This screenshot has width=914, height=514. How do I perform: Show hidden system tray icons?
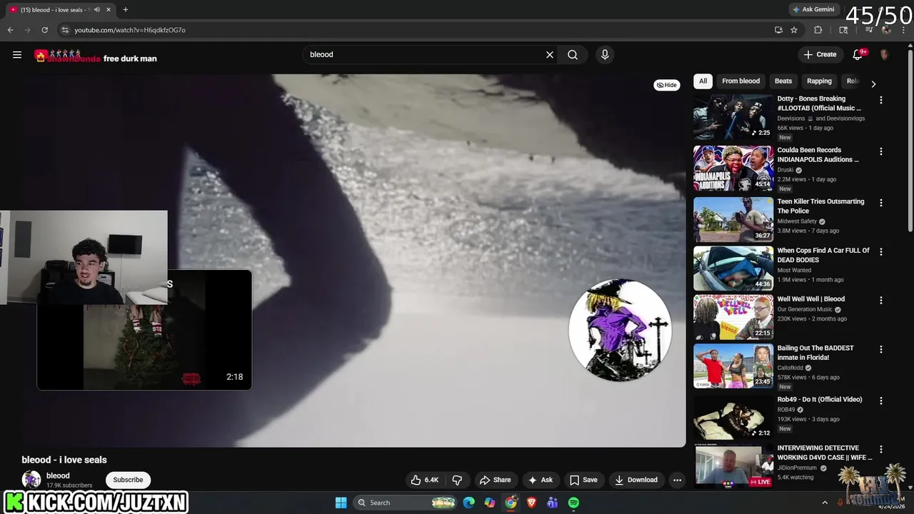click(825, 503)
